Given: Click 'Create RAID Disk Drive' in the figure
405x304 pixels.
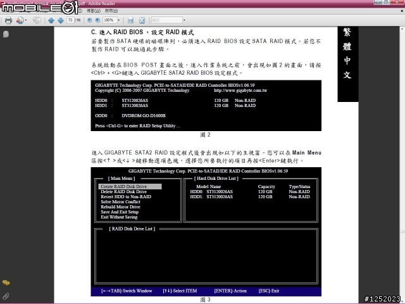Looking at the screenshot, I should click(x=130, y=186).
